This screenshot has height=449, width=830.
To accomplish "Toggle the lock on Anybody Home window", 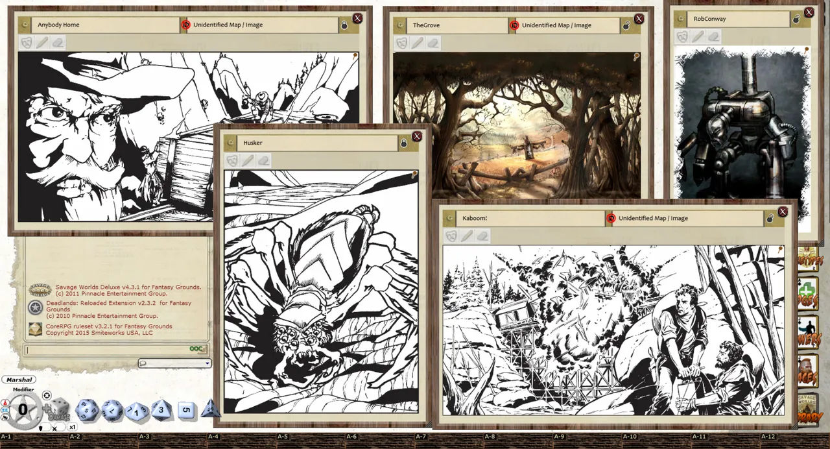I will (344, 25).
